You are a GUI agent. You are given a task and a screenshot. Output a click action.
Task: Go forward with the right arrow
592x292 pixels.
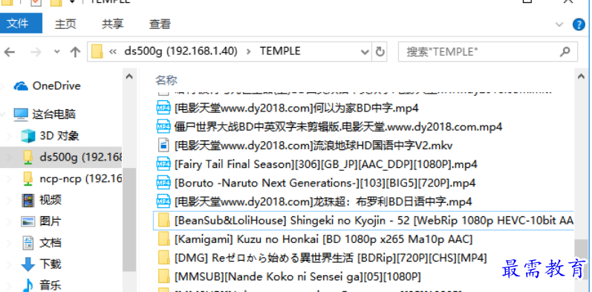point(36,52)
